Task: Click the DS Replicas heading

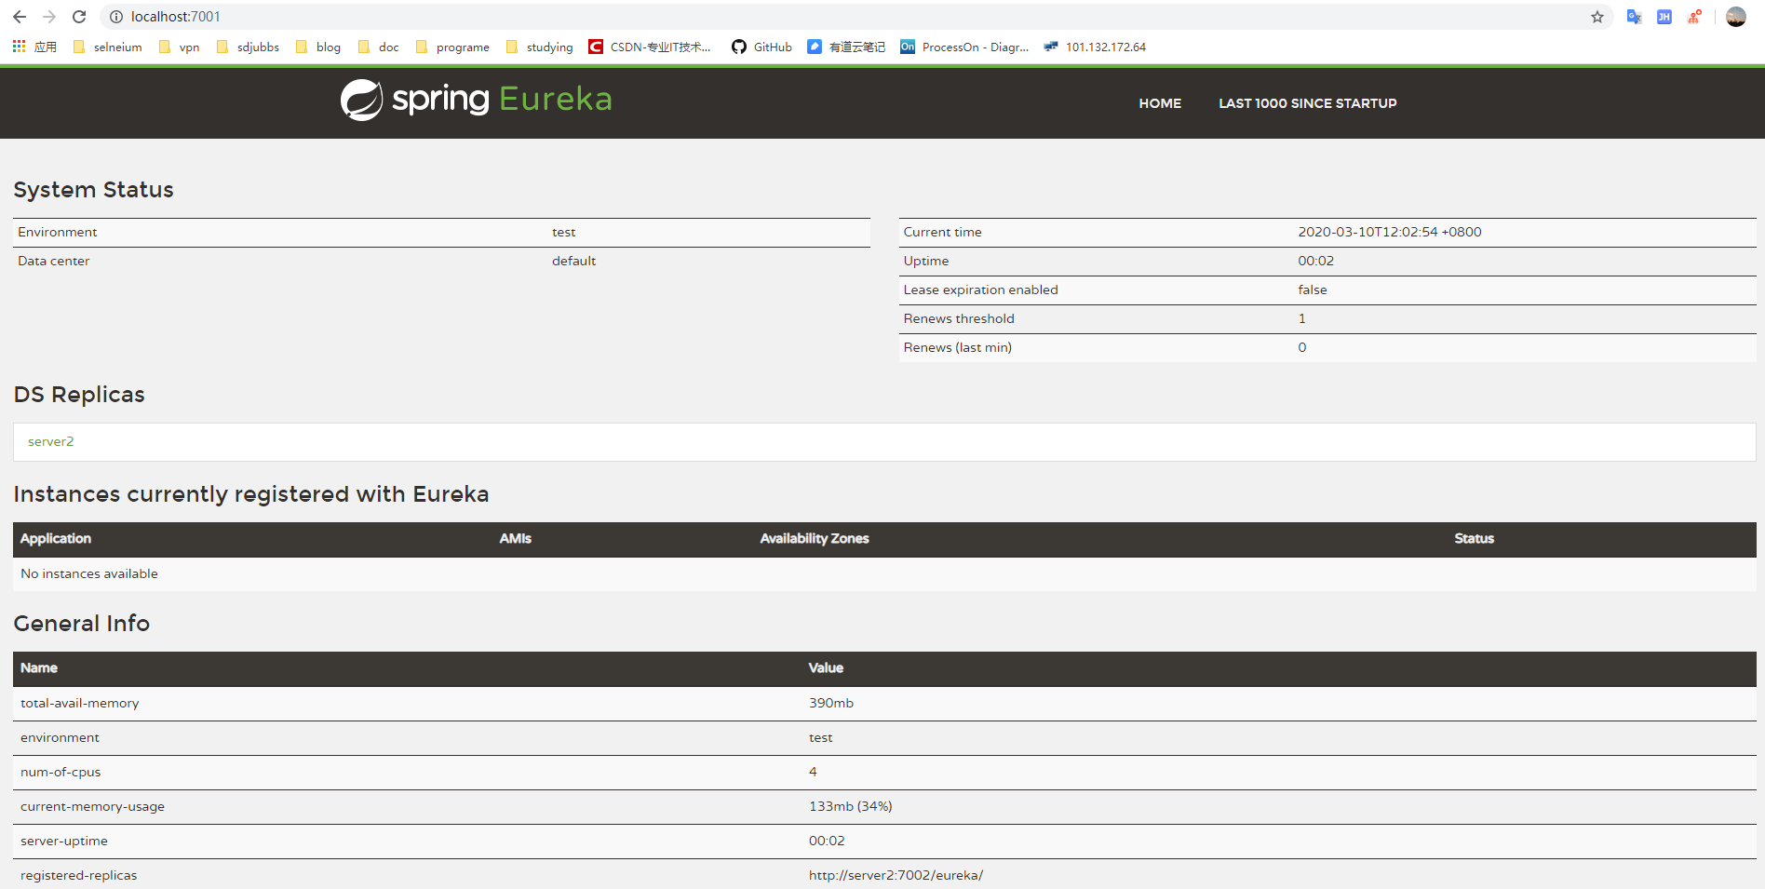Action: [x=79, y=395]
